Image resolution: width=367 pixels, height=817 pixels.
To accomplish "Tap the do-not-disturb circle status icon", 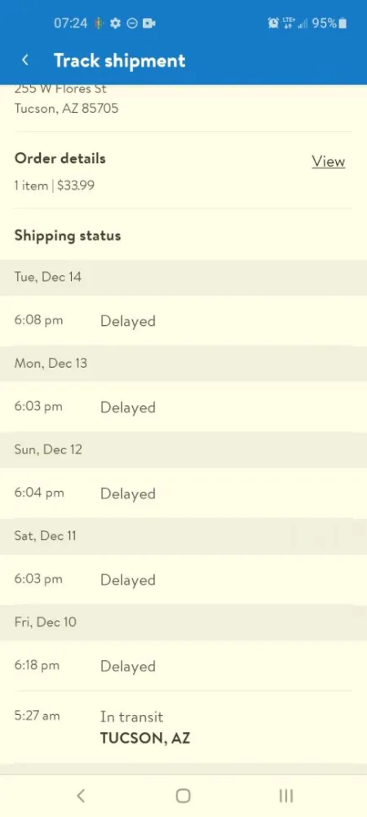I will (x=132, y=23).
